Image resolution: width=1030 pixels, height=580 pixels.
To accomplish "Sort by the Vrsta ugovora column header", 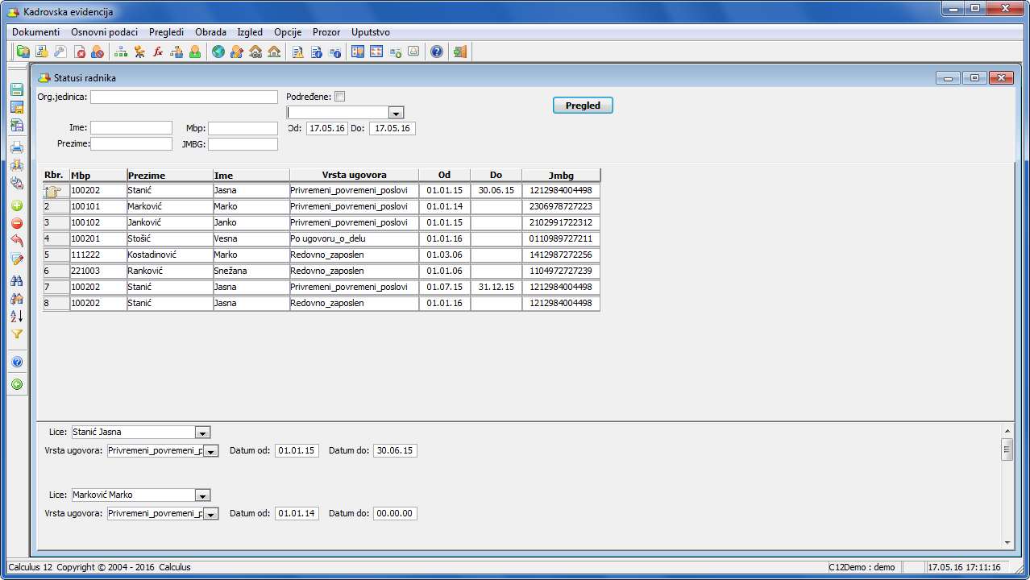I will (354, 175).
